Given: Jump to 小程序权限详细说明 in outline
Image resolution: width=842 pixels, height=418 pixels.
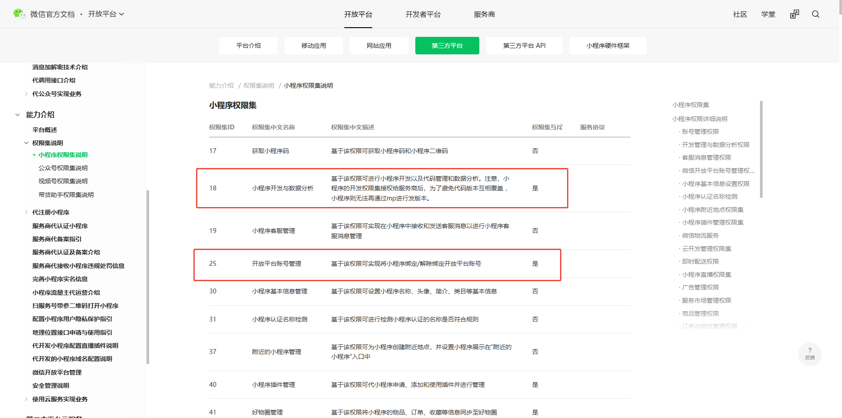Looking at the screenshot, I should coord(700,119).
